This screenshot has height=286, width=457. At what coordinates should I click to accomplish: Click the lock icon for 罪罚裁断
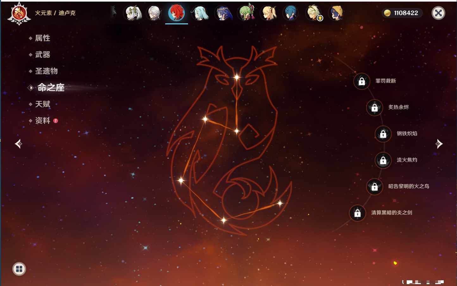(x=362, y=82)
